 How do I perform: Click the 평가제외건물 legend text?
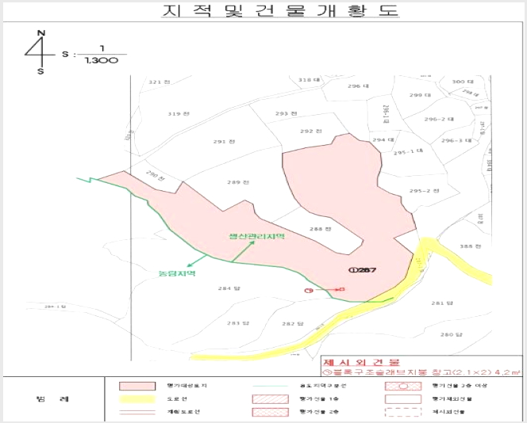452,399
